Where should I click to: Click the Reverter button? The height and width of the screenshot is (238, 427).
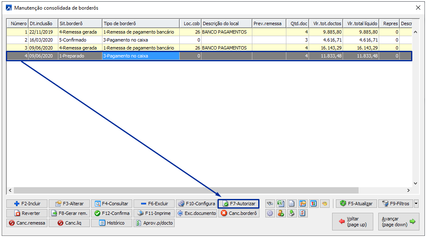click(27, 213)
